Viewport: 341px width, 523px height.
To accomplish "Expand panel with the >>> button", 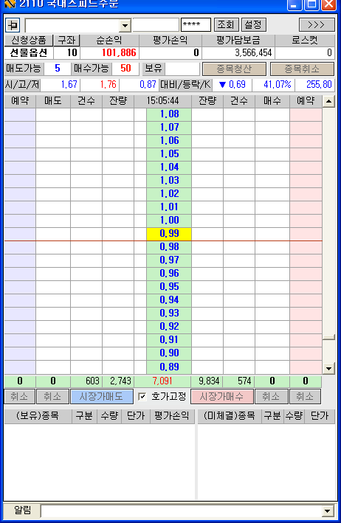I will (317, 25).
